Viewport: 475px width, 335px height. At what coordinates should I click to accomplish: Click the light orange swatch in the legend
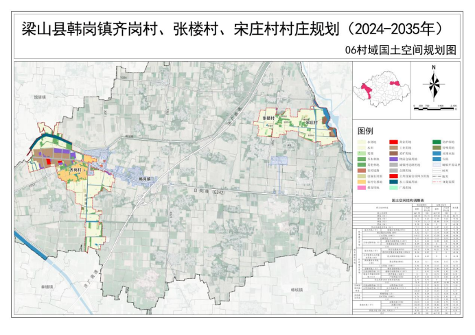pos(361,180)
